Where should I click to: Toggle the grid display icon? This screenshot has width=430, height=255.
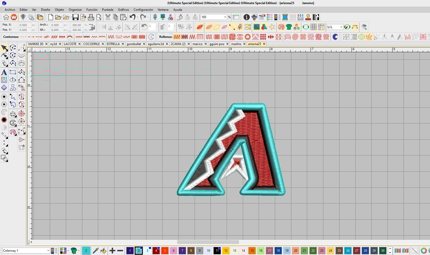[x=314, y=27]
